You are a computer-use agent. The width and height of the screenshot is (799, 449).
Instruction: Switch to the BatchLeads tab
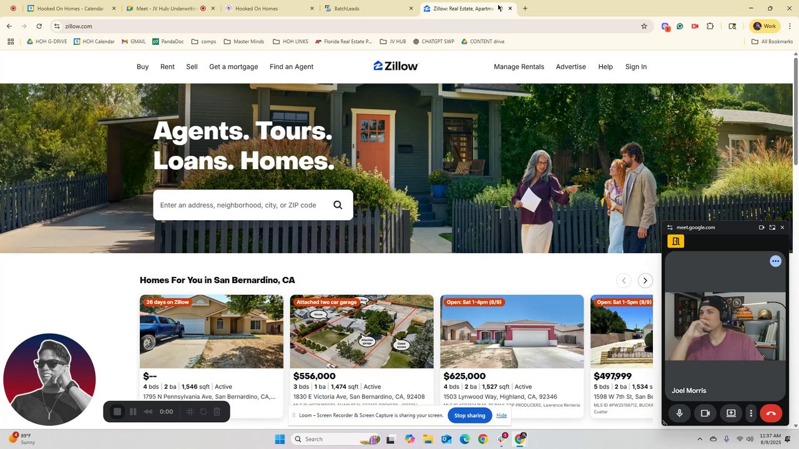[x=368, y=9]
